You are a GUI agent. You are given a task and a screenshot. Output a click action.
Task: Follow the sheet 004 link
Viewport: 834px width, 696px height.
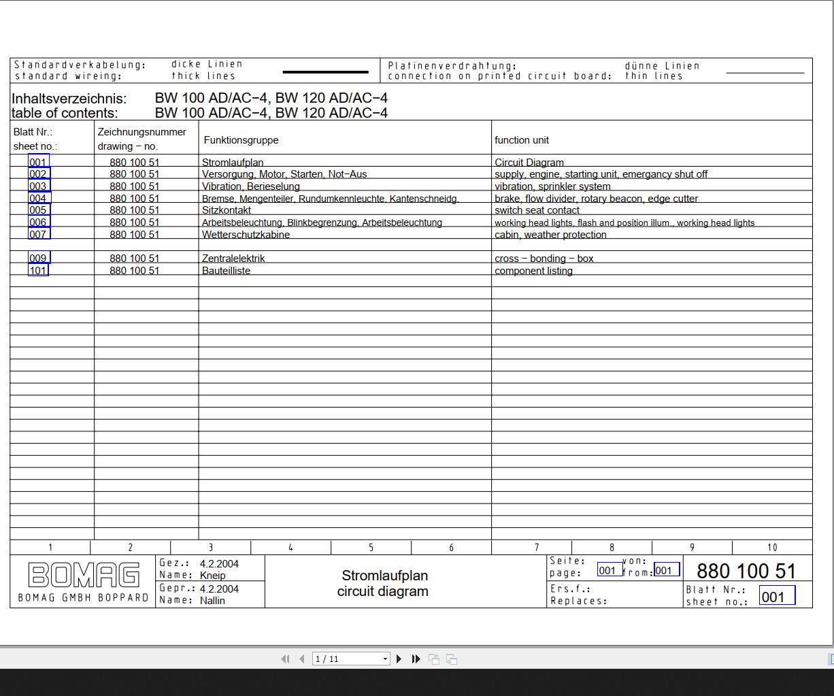tap(39, 198)
